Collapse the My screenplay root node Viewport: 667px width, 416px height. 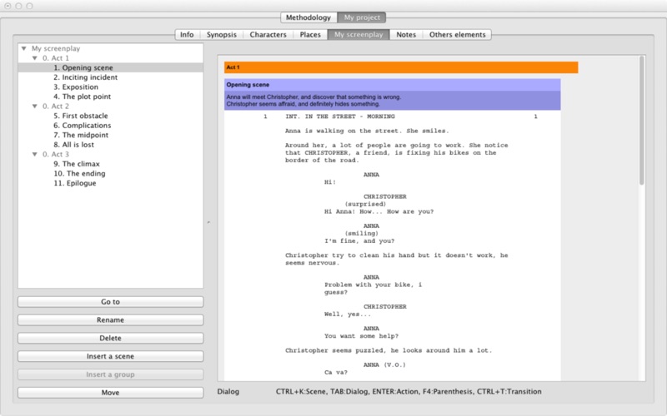click(x=24, y=48)
